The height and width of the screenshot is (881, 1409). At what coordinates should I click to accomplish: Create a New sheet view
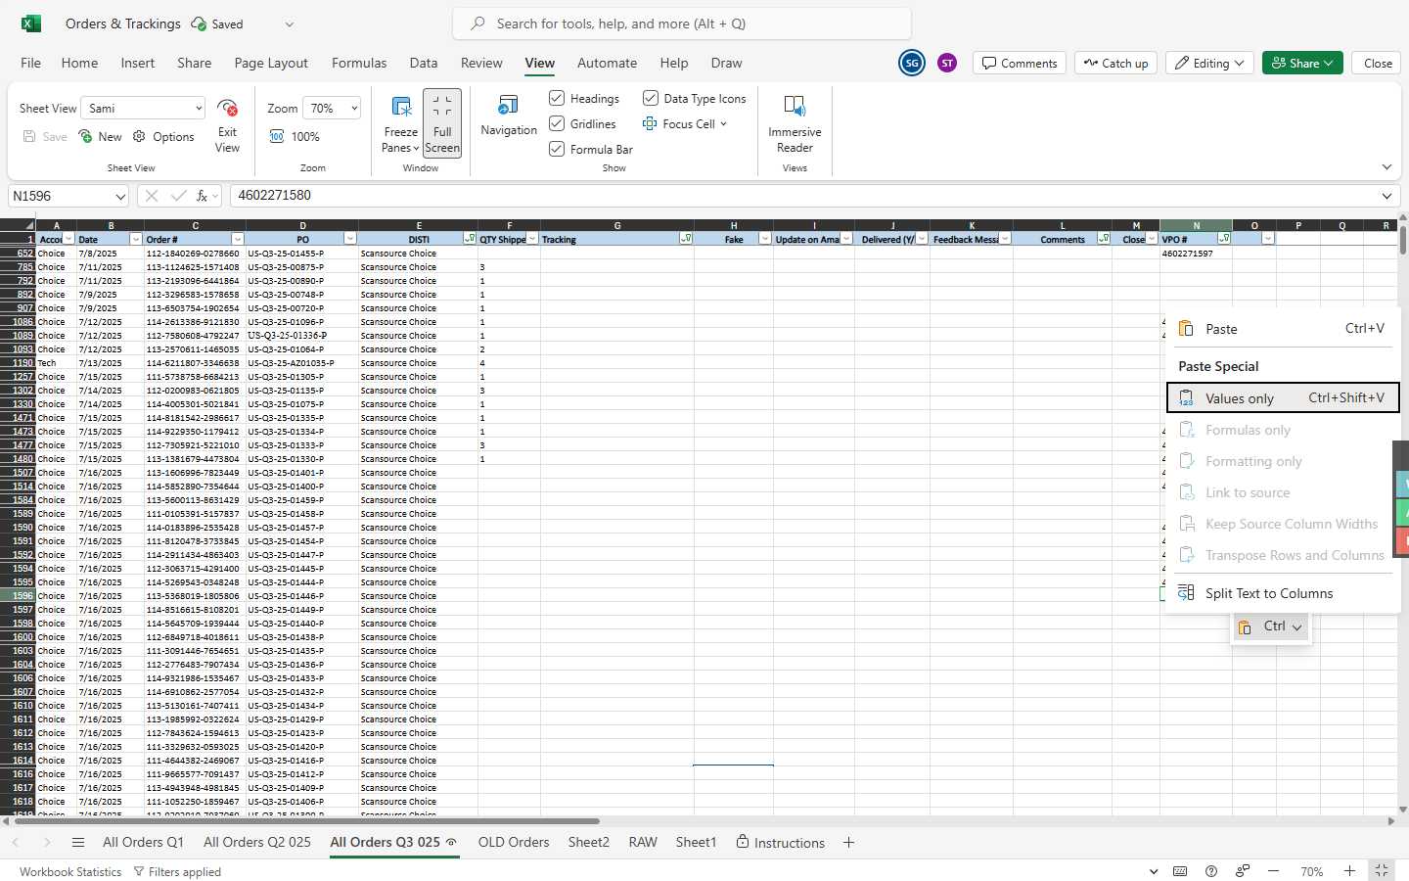[101, 137]
